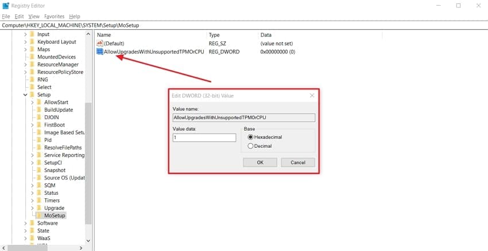Click the ResourcePolicyStore folder icon

pyautogui.click(x=32, y=72)
